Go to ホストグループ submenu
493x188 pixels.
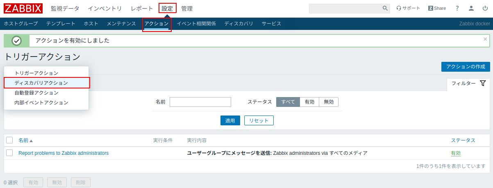[x=20, y=24]
